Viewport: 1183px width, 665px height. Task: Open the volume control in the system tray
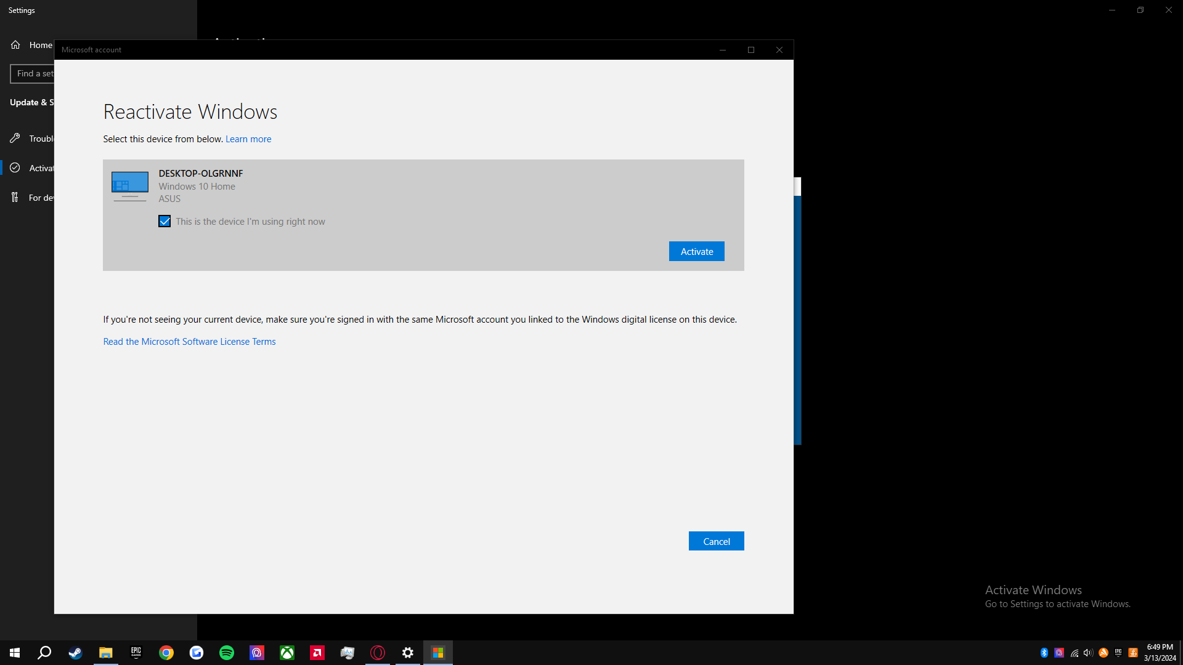[1087, 652]
